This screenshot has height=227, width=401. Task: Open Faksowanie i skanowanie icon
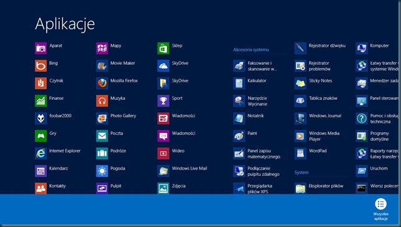tap(239, 66)
